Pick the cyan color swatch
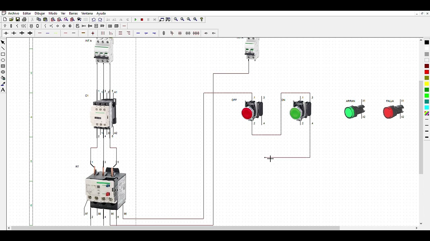 427,107
